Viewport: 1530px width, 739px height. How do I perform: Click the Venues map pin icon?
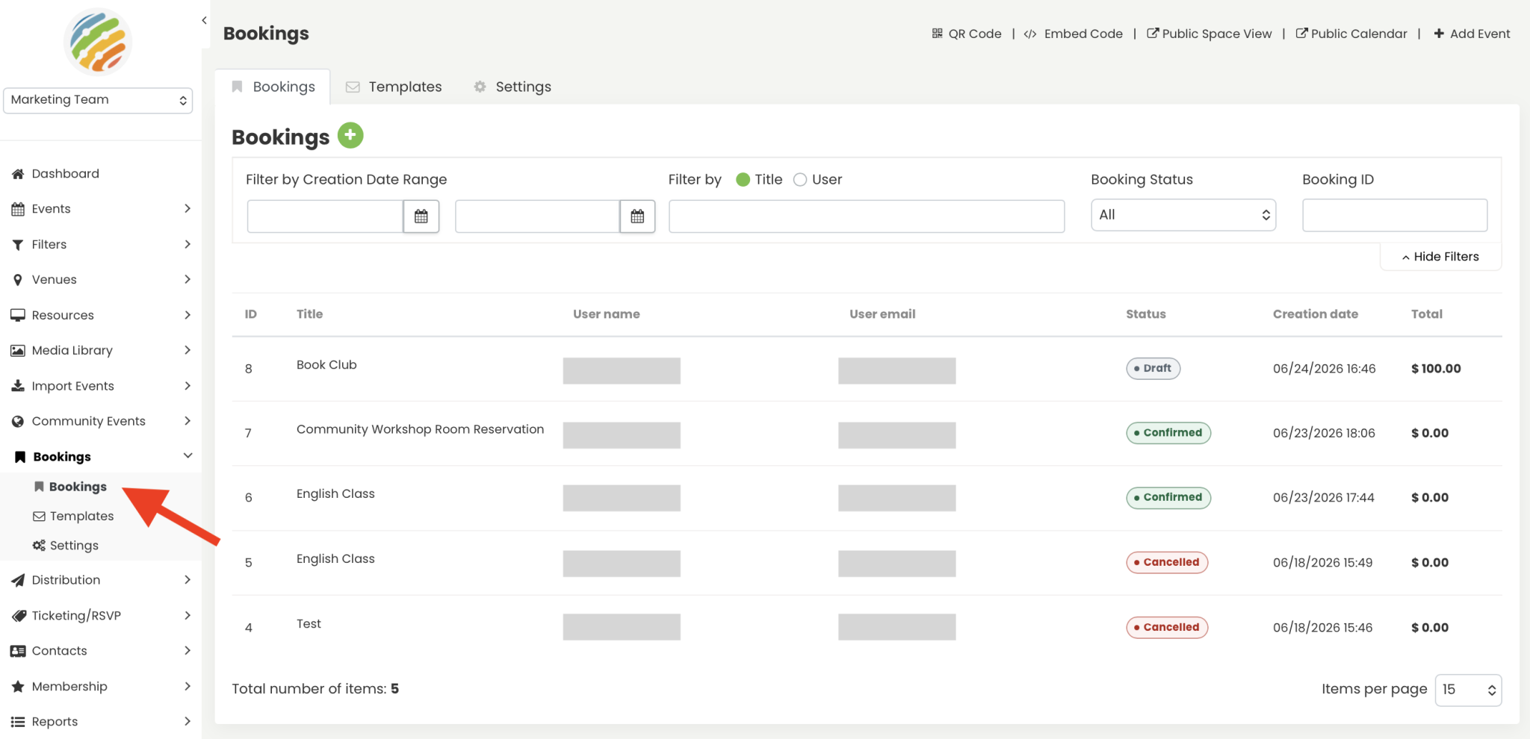(x=18, y=280)
